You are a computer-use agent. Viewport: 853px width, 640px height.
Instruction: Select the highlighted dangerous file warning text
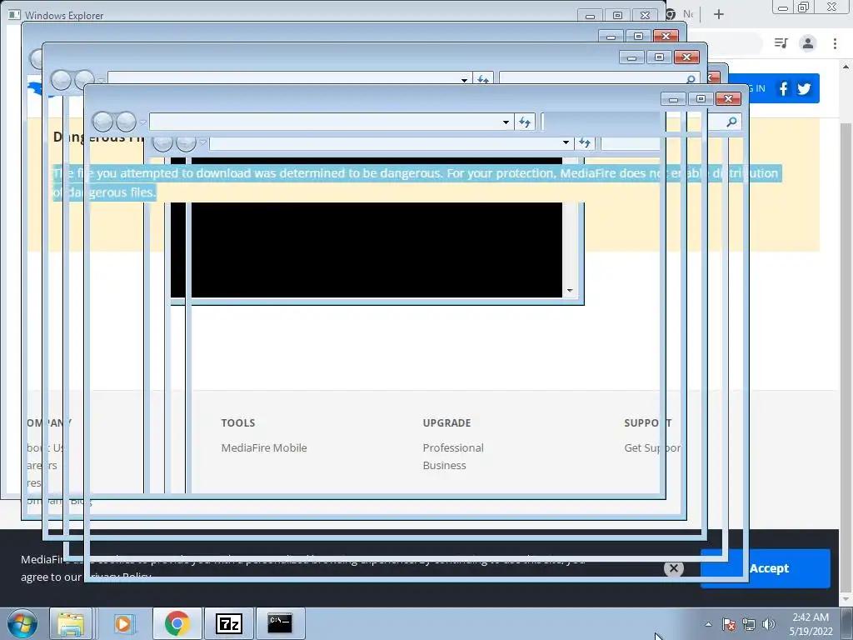click(417, 182)
